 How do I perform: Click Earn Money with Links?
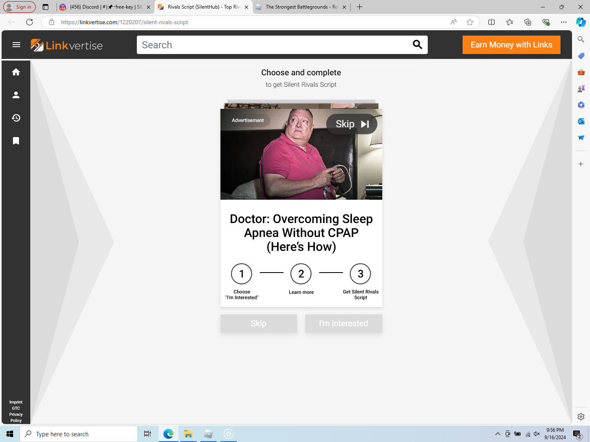coord(511,45)
